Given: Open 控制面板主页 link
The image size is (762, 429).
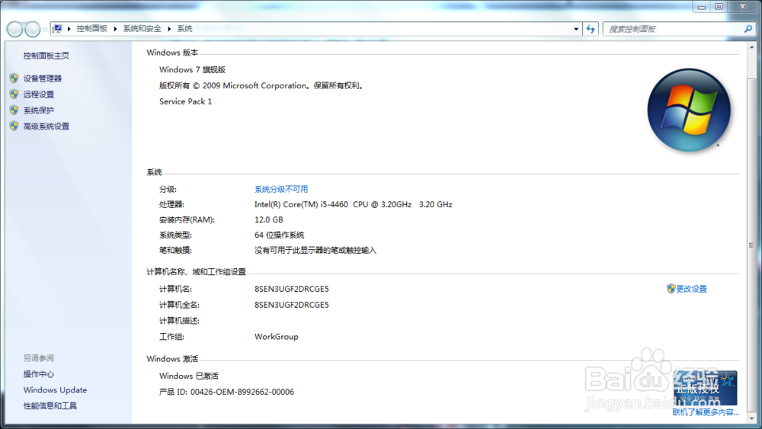Looking at the screenshot, I should pyautogui.click(x=46, y=56).
